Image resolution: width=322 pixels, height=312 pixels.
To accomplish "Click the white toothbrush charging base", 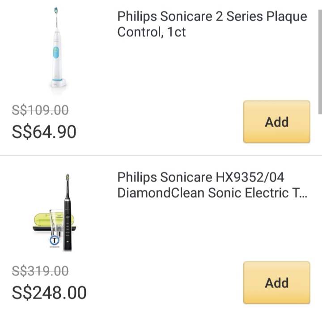I will [58, 83].
